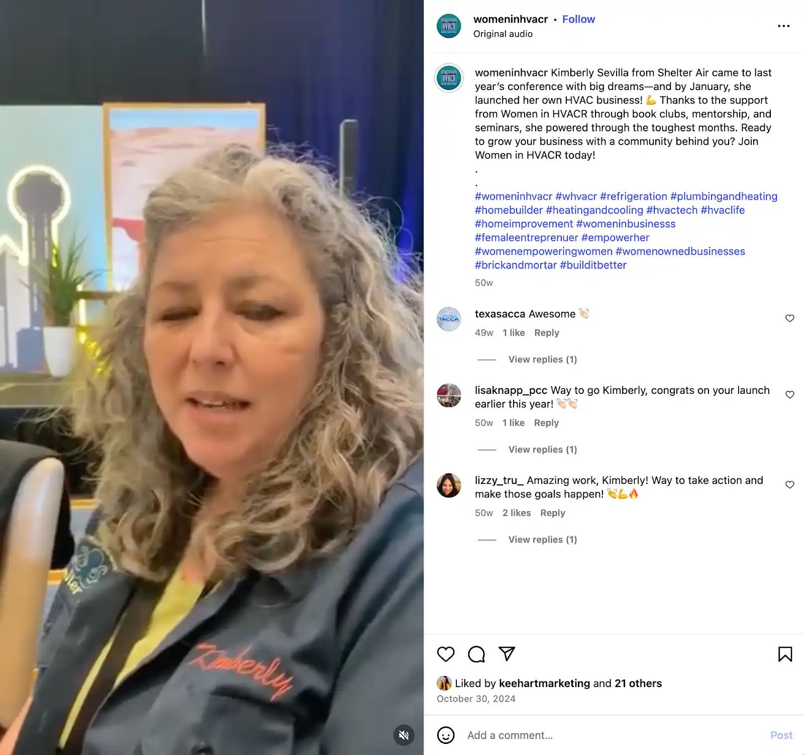Open lizzy_tru_ commenter avatar

click(449, 485)
